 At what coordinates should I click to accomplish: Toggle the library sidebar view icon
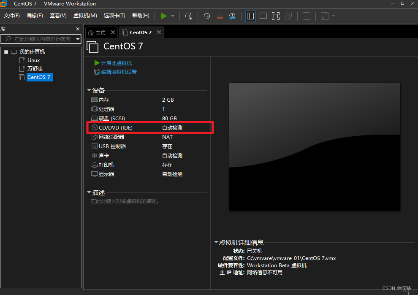[x=250, y=16]
